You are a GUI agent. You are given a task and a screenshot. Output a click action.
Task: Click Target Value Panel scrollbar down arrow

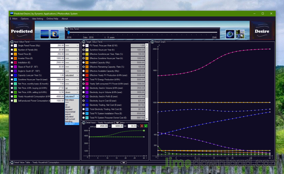(x=147, y=119)
